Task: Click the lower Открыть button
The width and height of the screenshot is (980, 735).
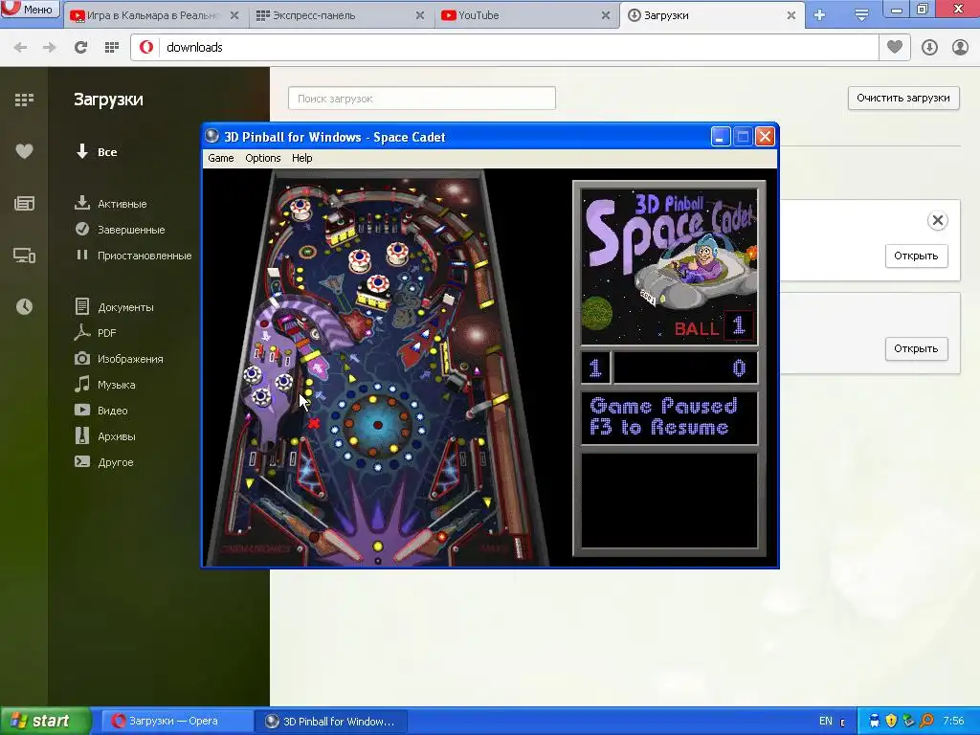Action: [916, 348]
